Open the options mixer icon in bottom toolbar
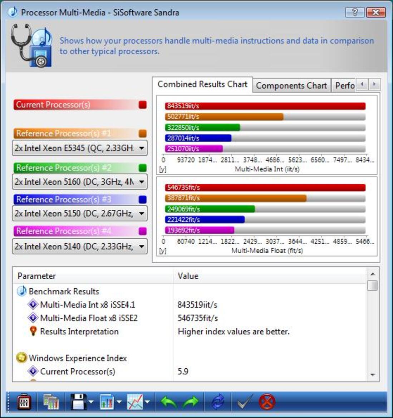The width and height of the screenshot is (393, 418). (24, 402)
